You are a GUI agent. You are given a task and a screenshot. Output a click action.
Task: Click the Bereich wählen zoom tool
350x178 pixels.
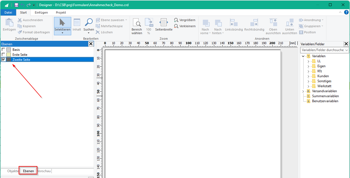point(137,26)
